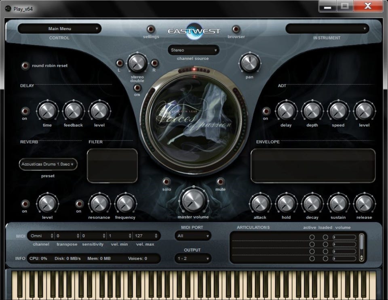388x300 pixels.
Task: Click the filter frequency knob
Action: pos(125,203)
